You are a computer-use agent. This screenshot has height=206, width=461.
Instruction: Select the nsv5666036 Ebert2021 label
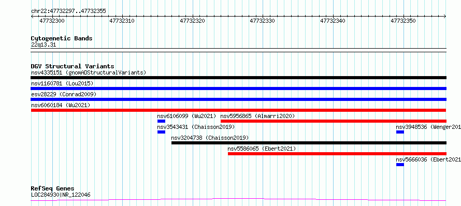coord(428,159)
